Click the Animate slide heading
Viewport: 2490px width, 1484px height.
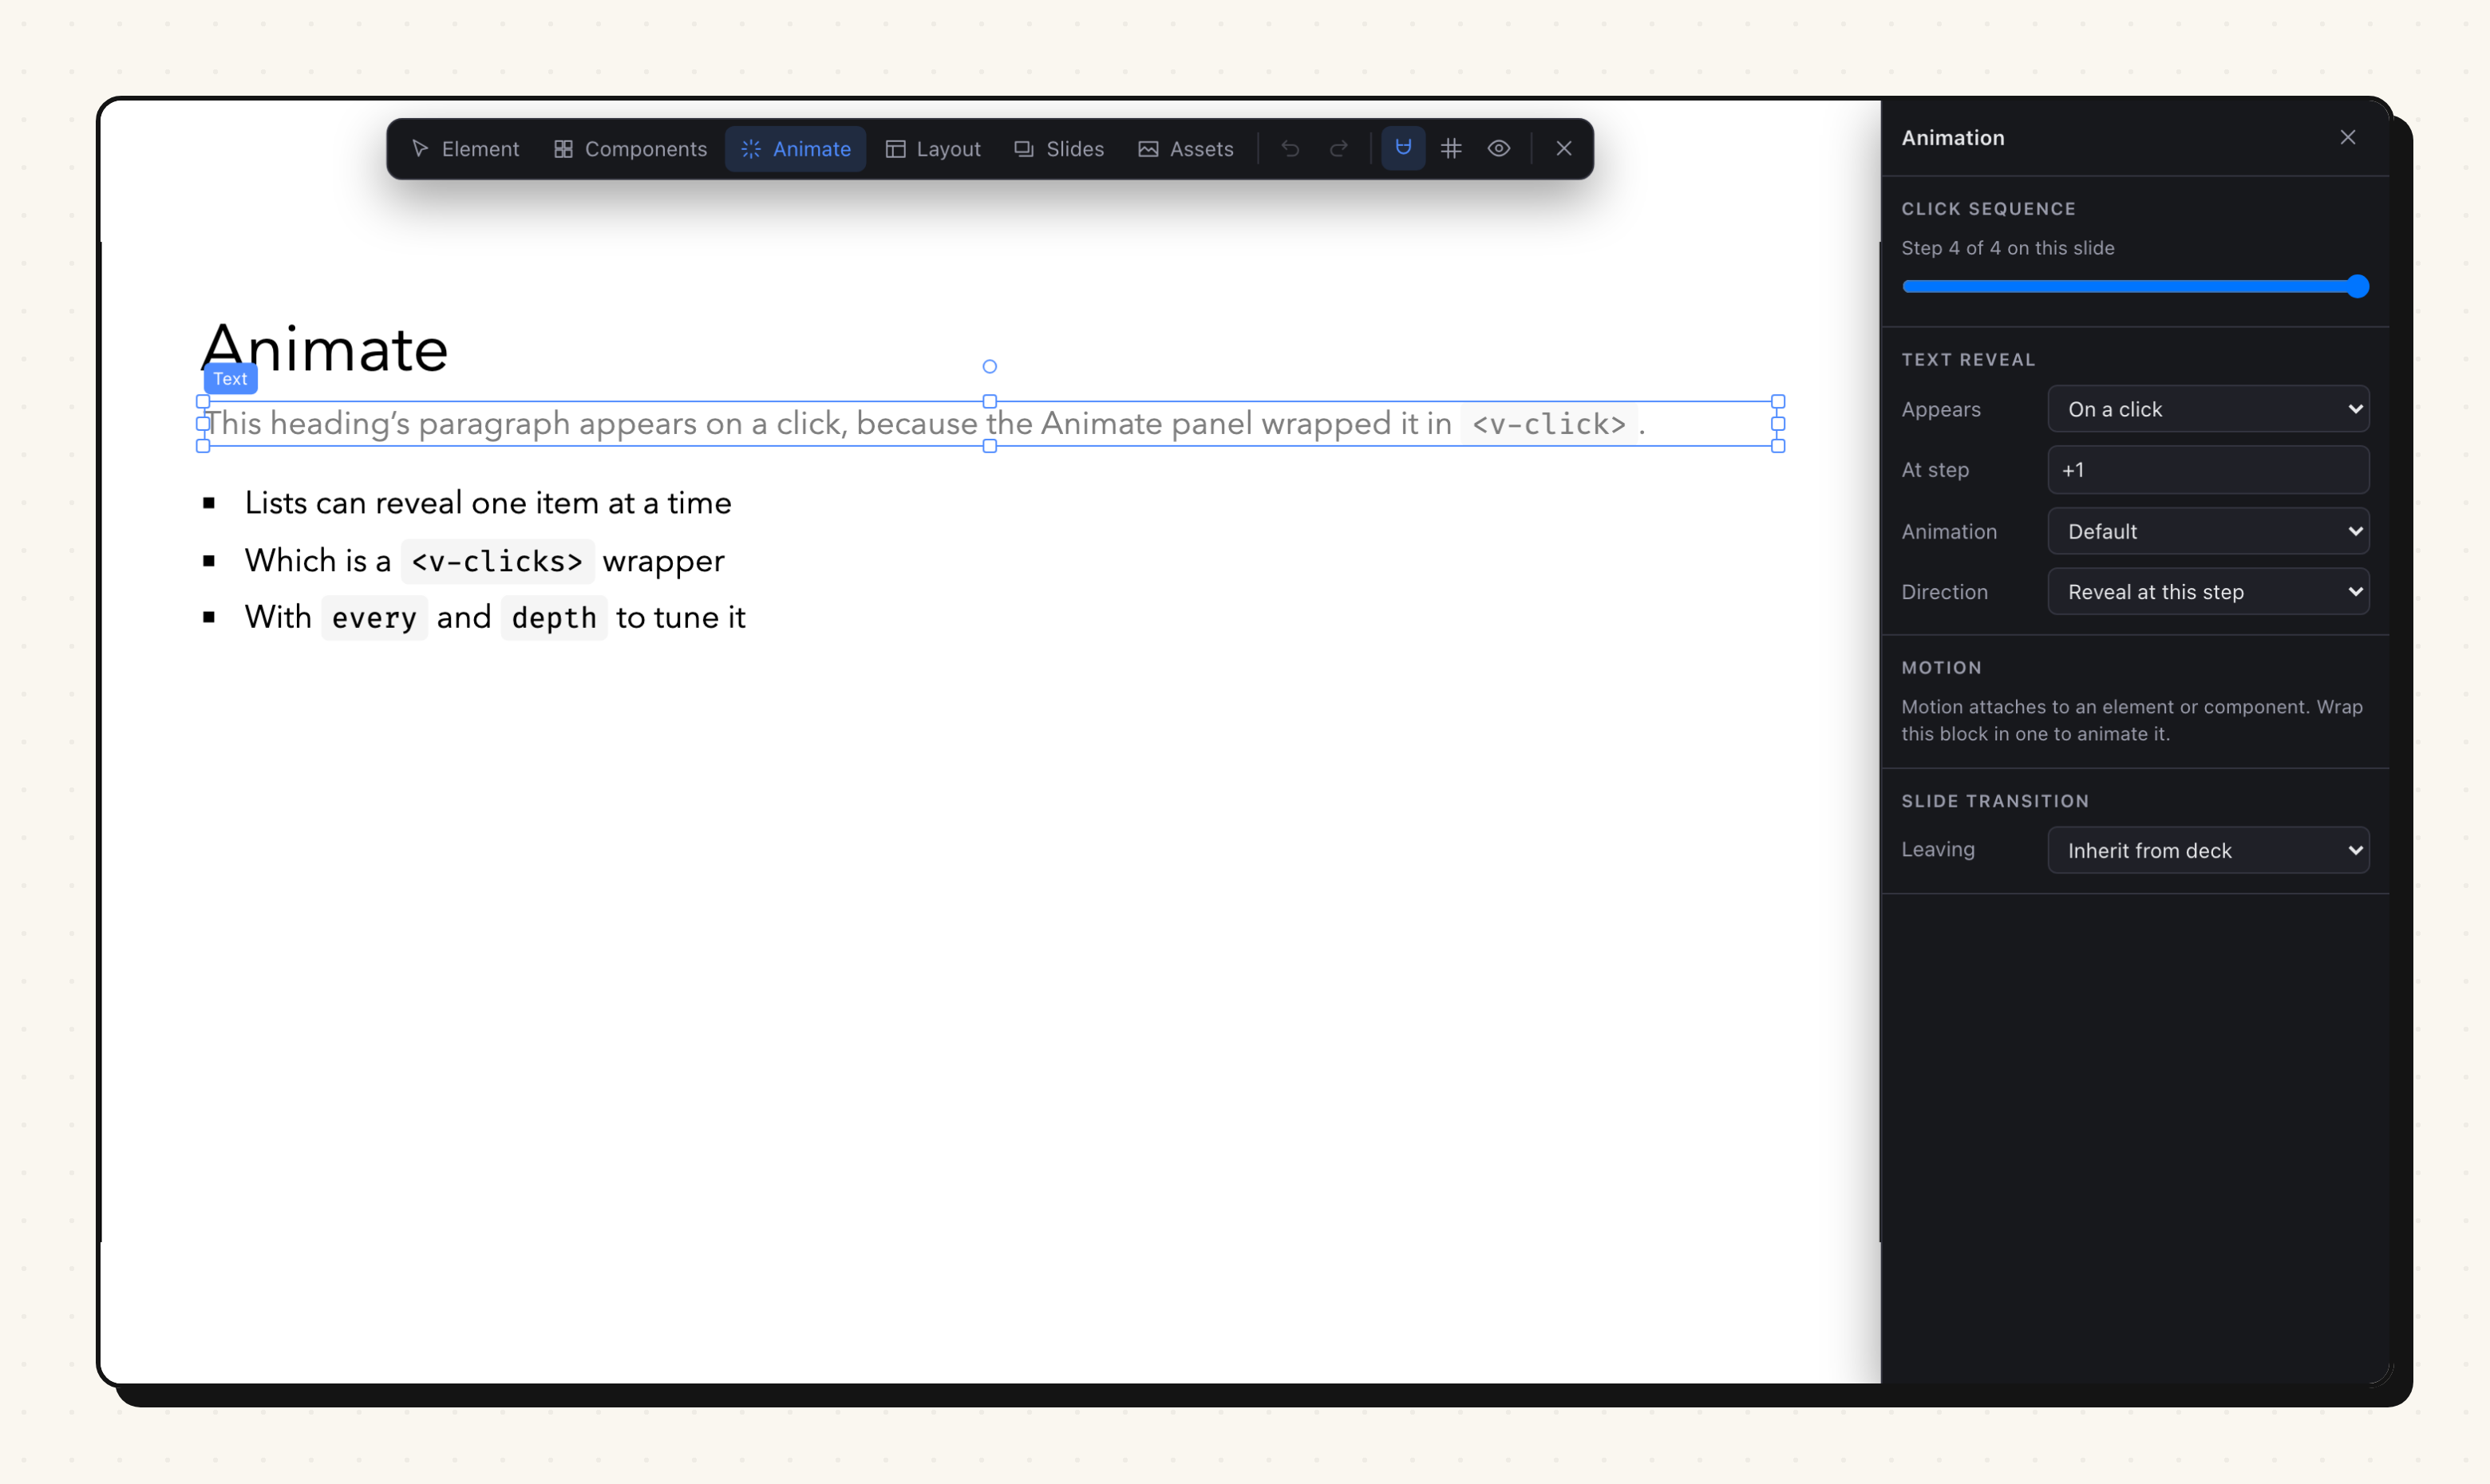325,348
